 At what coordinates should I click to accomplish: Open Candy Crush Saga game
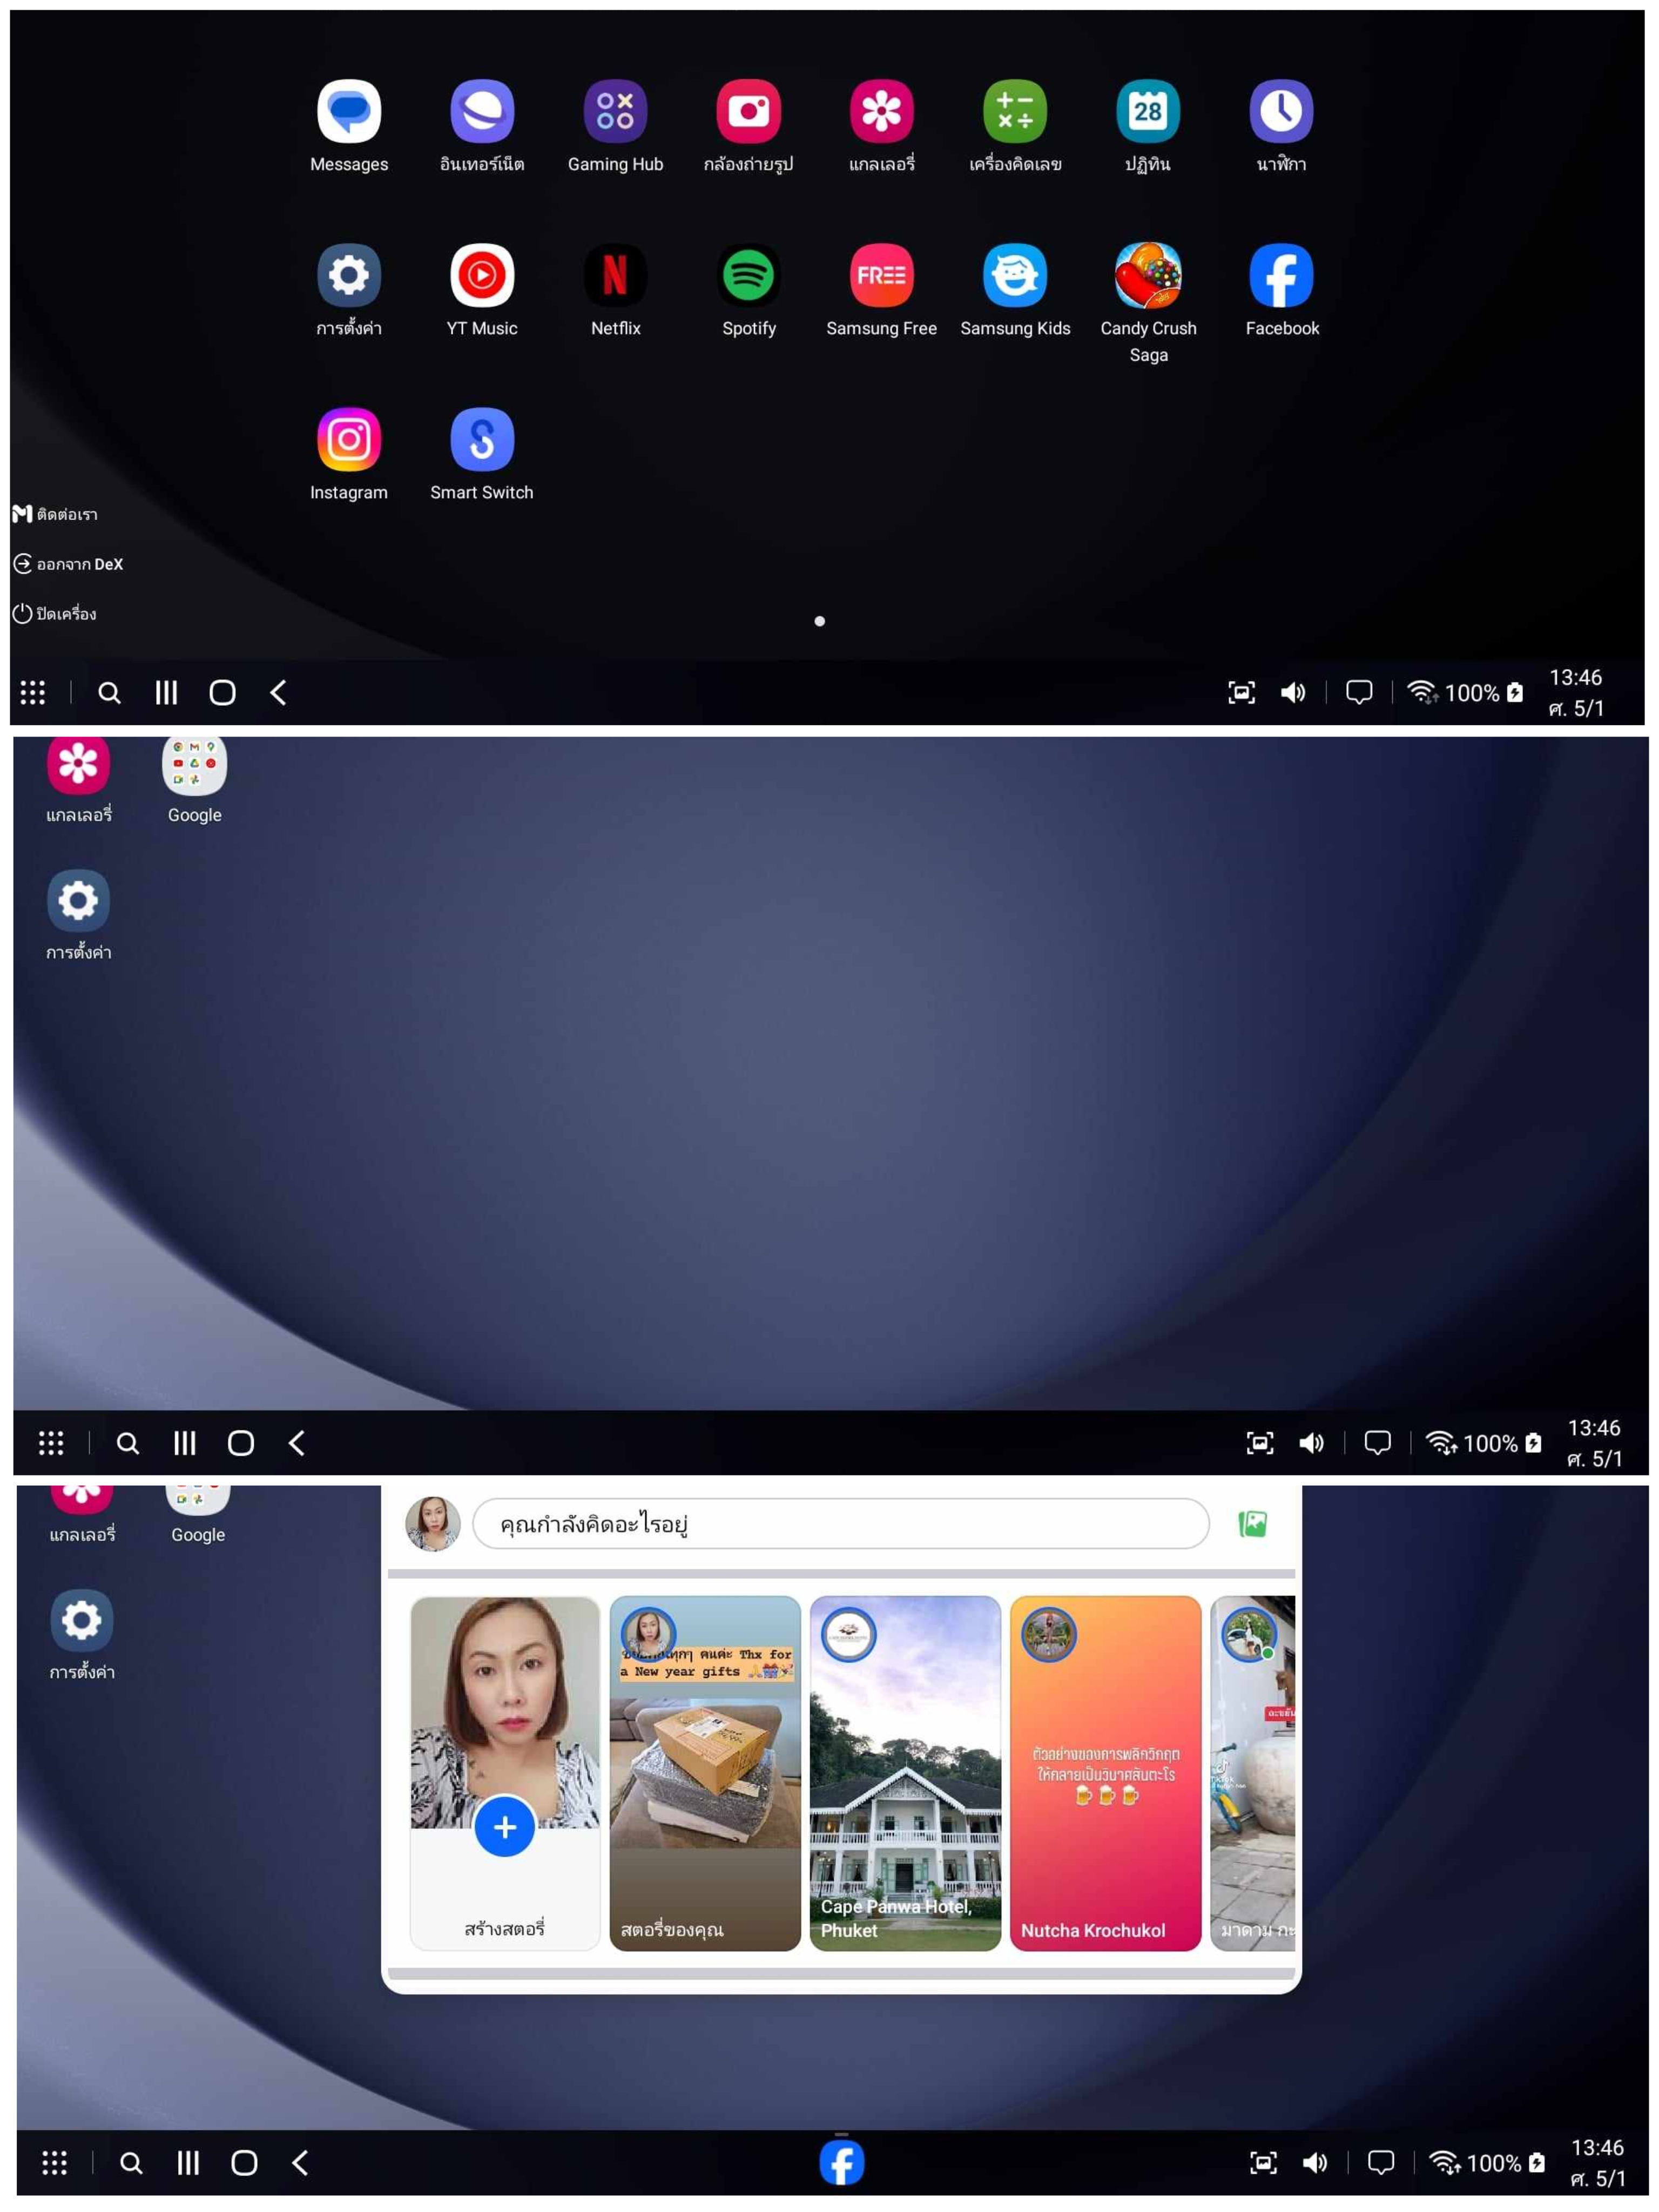1148,275
